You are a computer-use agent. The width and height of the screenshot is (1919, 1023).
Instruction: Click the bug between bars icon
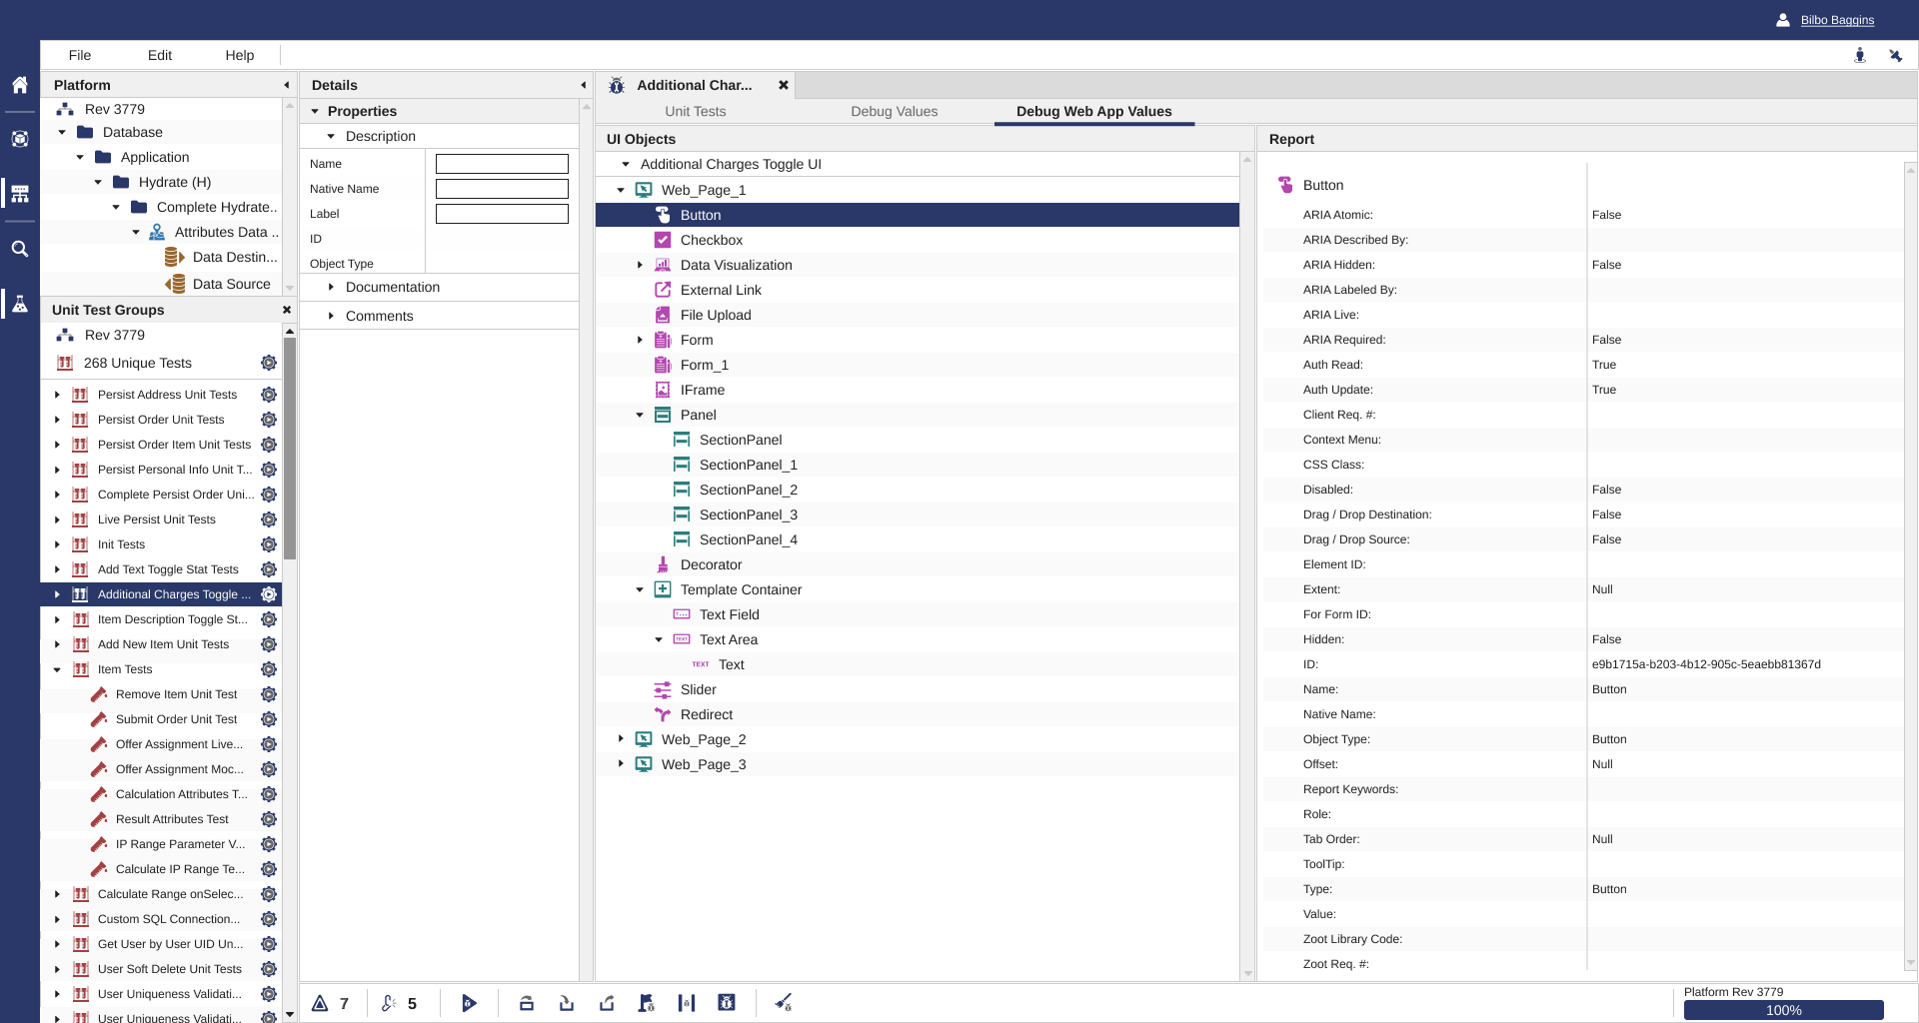click(687, 1003)
